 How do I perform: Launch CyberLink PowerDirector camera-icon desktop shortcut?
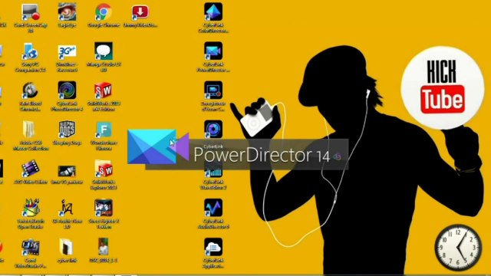(x=213, y=51)
